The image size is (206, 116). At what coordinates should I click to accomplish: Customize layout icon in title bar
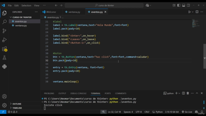(x=174, y=5)
